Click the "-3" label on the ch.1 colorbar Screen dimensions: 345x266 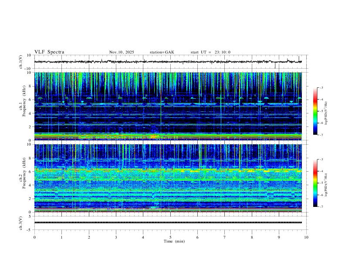tap(321, 87)
